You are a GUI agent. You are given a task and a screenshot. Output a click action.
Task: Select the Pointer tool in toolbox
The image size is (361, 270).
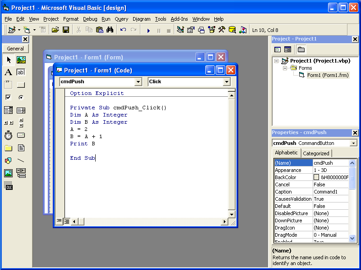9,60
